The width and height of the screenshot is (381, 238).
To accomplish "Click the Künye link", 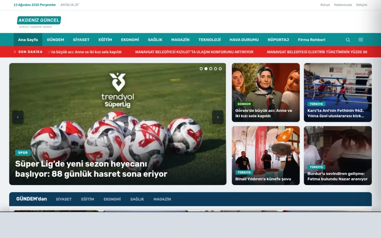I will point(325,5).
